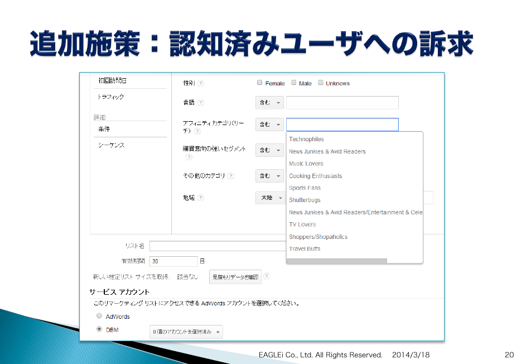Image resolution: width=526 pixels, height=364 pixels.
Task: Click the help icon next to 地域
Action: (201, 198)
